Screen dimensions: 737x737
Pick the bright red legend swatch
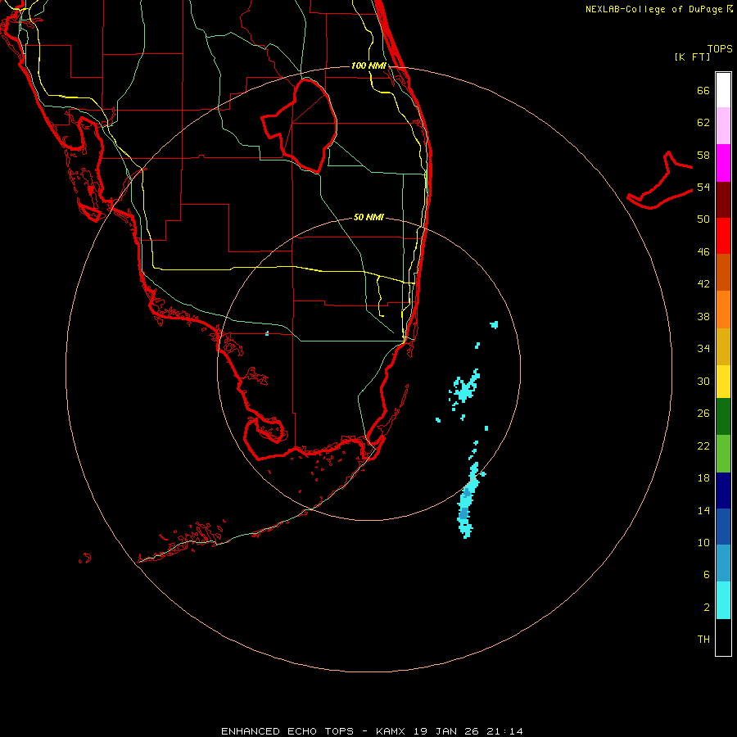tap(723, 236)
